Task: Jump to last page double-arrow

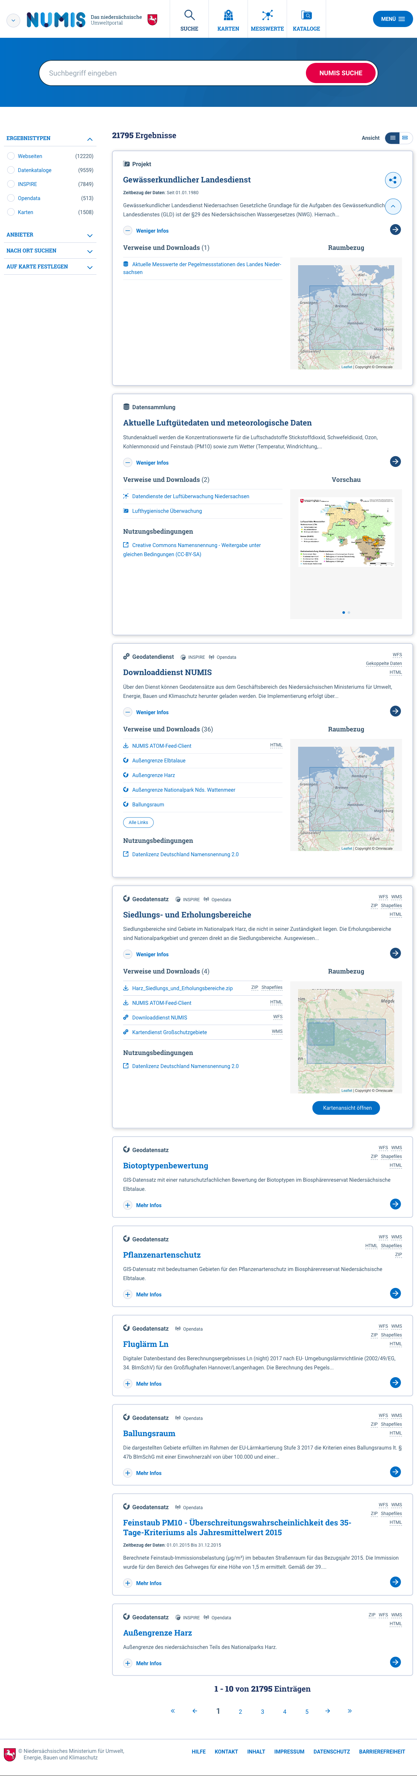Action: pyautogui.click(x=350, y=1711)
